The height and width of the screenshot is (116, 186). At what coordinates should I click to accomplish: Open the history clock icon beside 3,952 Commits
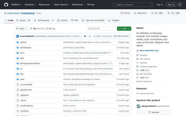115,36
